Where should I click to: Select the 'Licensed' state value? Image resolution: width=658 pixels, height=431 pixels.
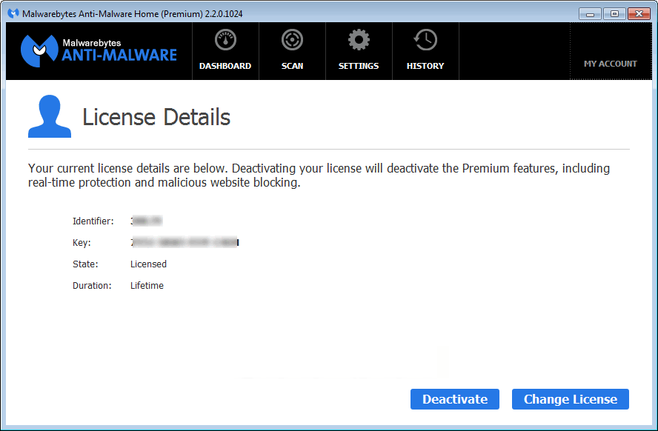[x=148, y=264]
